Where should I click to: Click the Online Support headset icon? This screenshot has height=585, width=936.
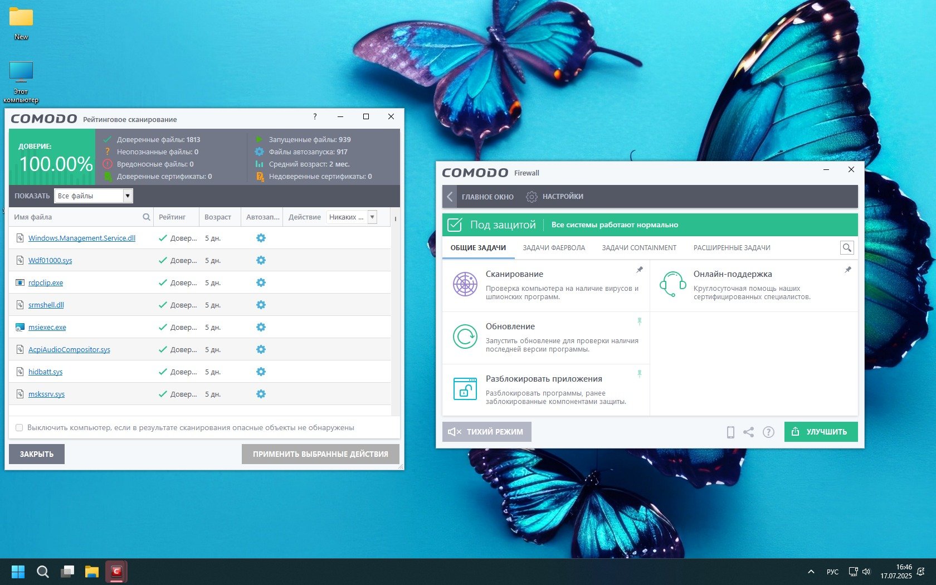(x=672, y=284)
